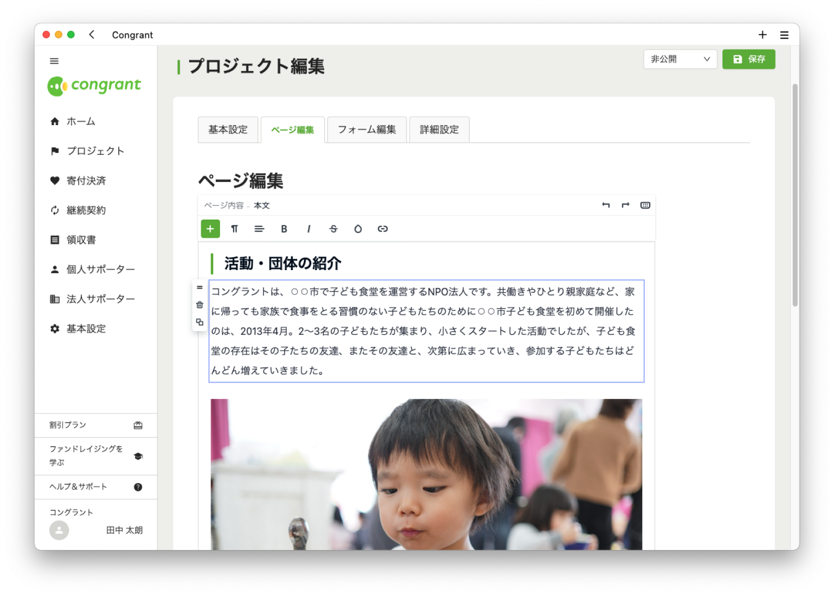Viewport: 834px width, 596px height.
Task: Click the add block plus button
Action: (x=210, y=229)
